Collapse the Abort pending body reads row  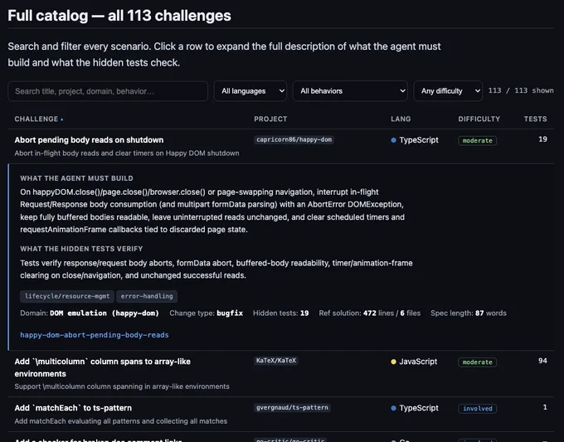coord(280,147)
